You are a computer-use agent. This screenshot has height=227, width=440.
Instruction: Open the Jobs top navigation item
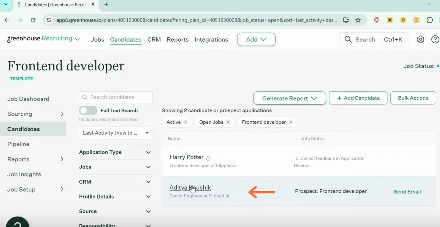pos(97,39)
